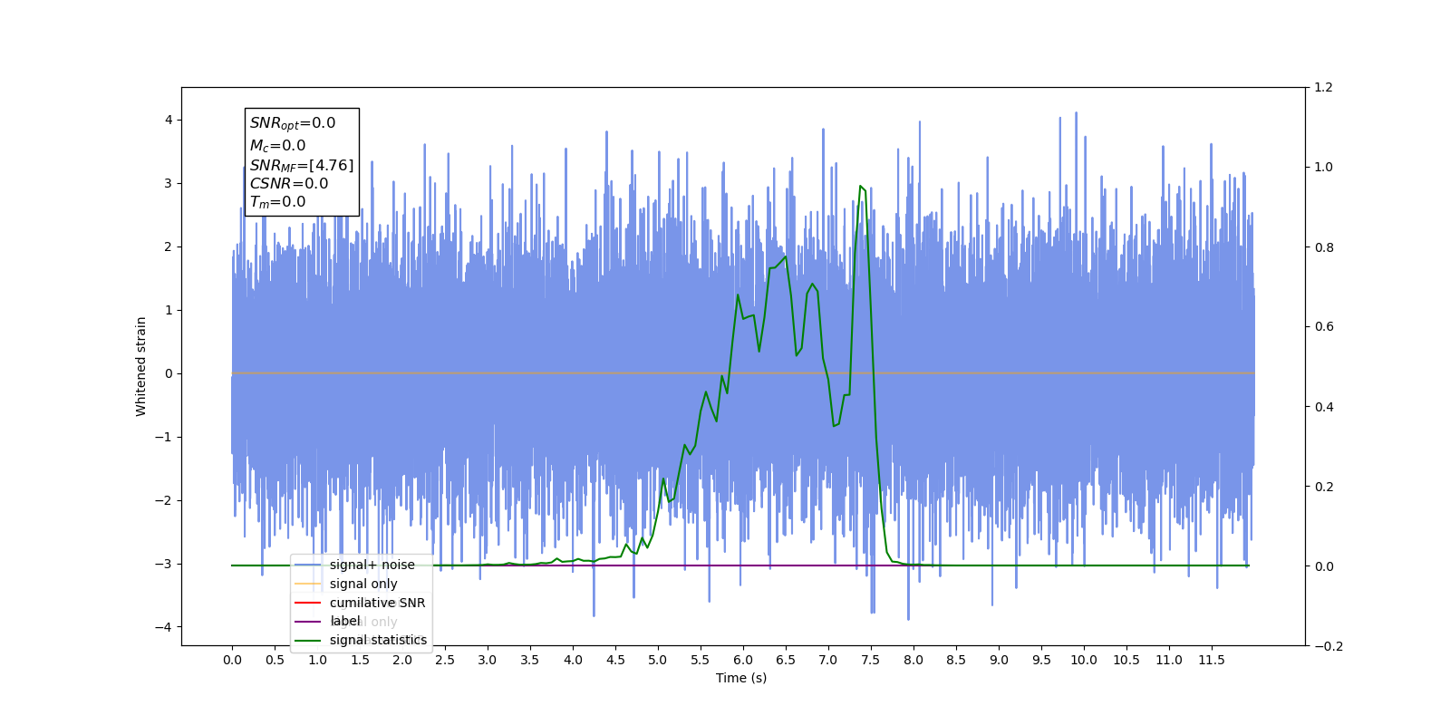1450x725 pixels.
Task: Click the x-axis tick label 2.5
Action: point(445,660)
